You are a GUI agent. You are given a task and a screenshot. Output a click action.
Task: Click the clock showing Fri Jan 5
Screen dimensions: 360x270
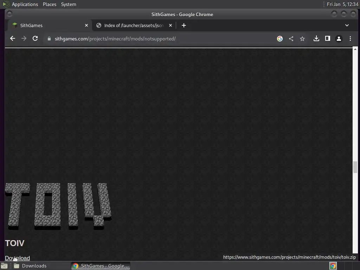[x=342, y=4]
